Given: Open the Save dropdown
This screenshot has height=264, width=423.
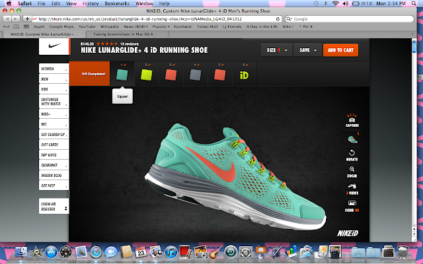Looking at the screenshot, I should coord(307,50).
